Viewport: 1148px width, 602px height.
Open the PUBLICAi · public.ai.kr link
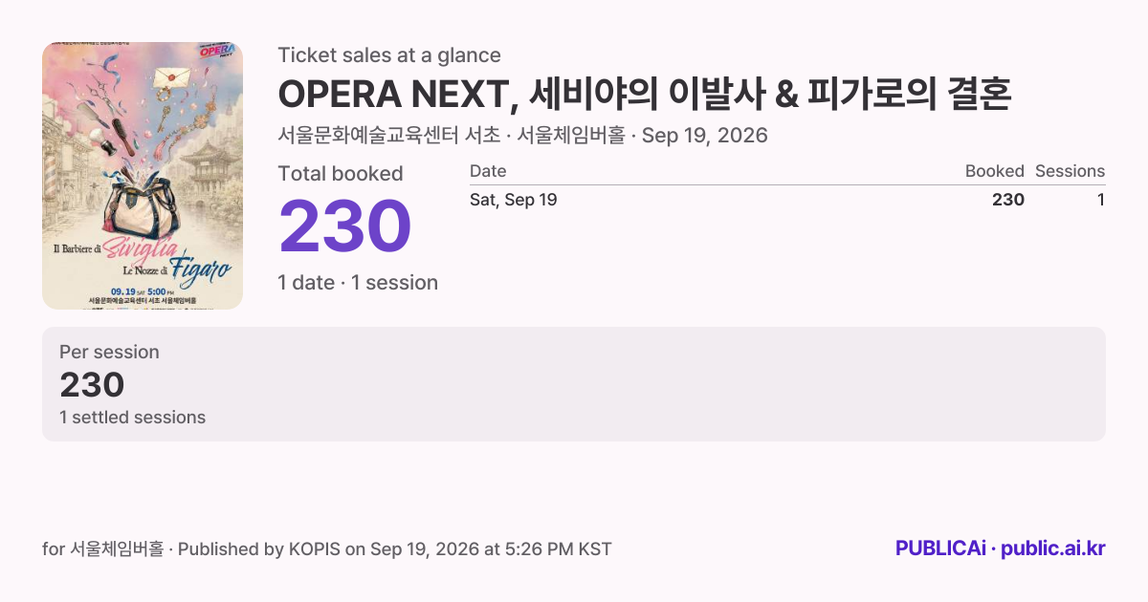click(1001, 548)
